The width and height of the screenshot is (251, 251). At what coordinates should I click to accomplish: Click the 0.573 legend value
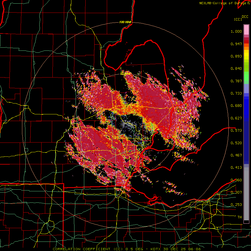236,131
